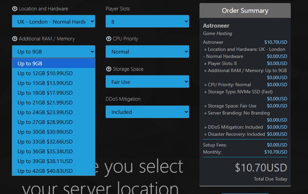Click the large $10.70USD total

261,167
